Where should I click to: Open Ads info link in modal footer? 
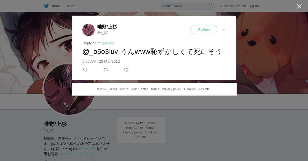point(204,89)
